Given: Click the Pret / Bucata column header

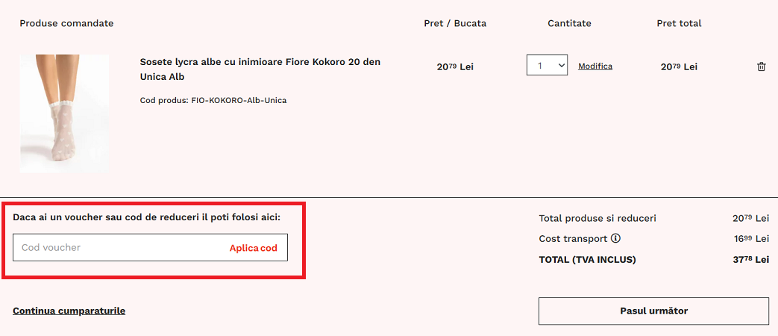Looking at the screenshot, I should click(455, 23).
